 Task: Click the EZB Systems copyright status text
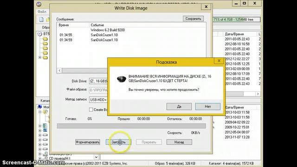tap(96, 163)
